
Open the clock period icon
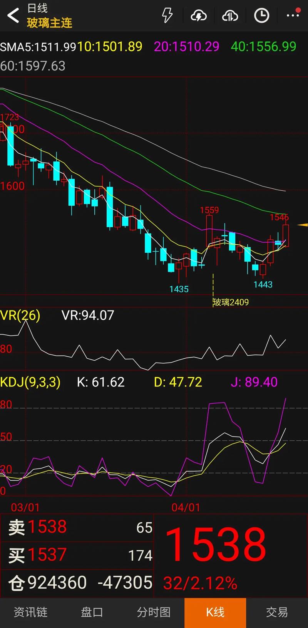point(261,16)
